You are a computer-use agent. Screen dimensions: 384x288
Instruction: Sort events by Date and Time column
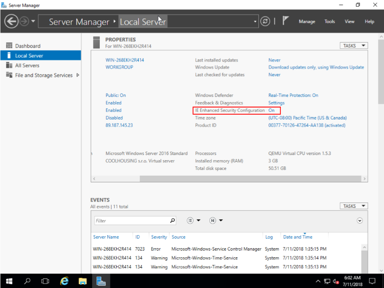point(298,237)
